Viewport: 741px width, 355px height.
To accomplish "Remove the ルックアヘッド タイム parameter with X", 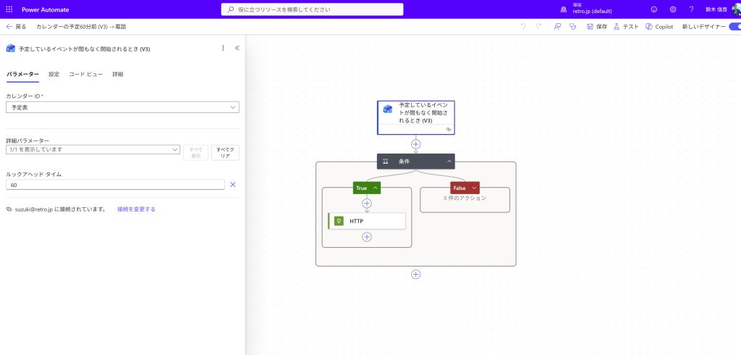I will pyautogui.click(x=233, y=185).
